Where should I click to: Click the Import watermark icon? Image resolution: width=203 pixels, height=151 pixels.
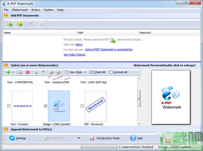tap(52, 72)
